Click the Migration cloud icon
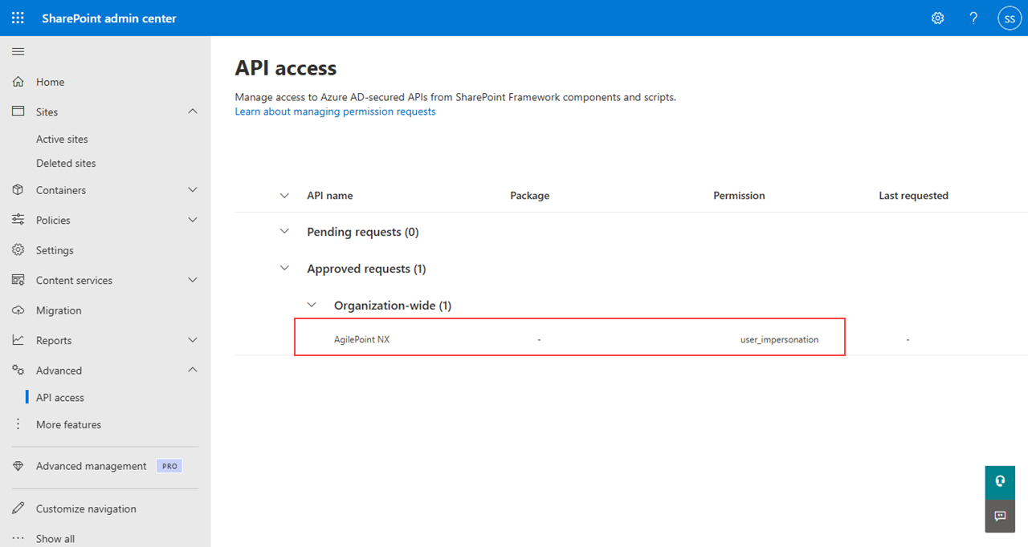This screenshot has height=547, width=1028. [18, 310]
